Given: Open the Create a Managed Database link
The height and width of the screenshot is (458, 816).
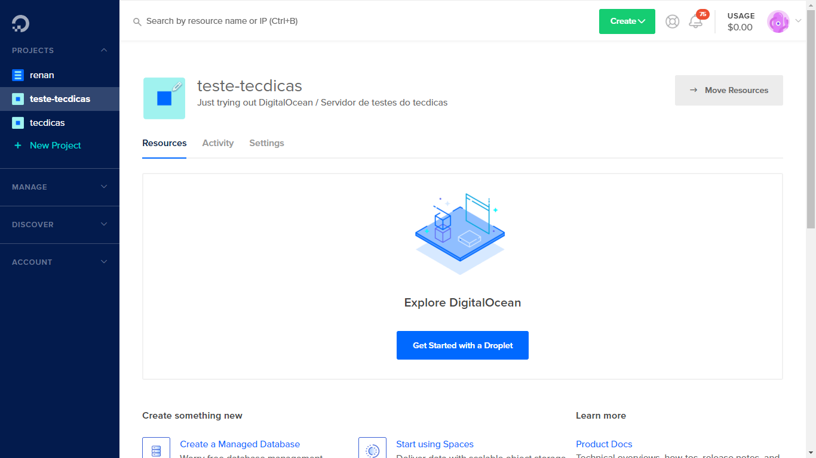Looking at the screenshot, I should [240, 444].
